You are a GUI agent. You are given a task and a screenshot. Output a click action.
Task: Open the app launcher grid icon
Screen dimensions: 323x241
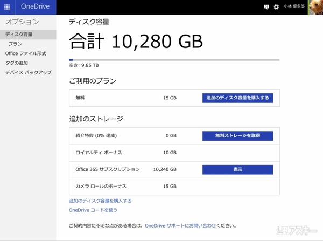pos(6,7)
